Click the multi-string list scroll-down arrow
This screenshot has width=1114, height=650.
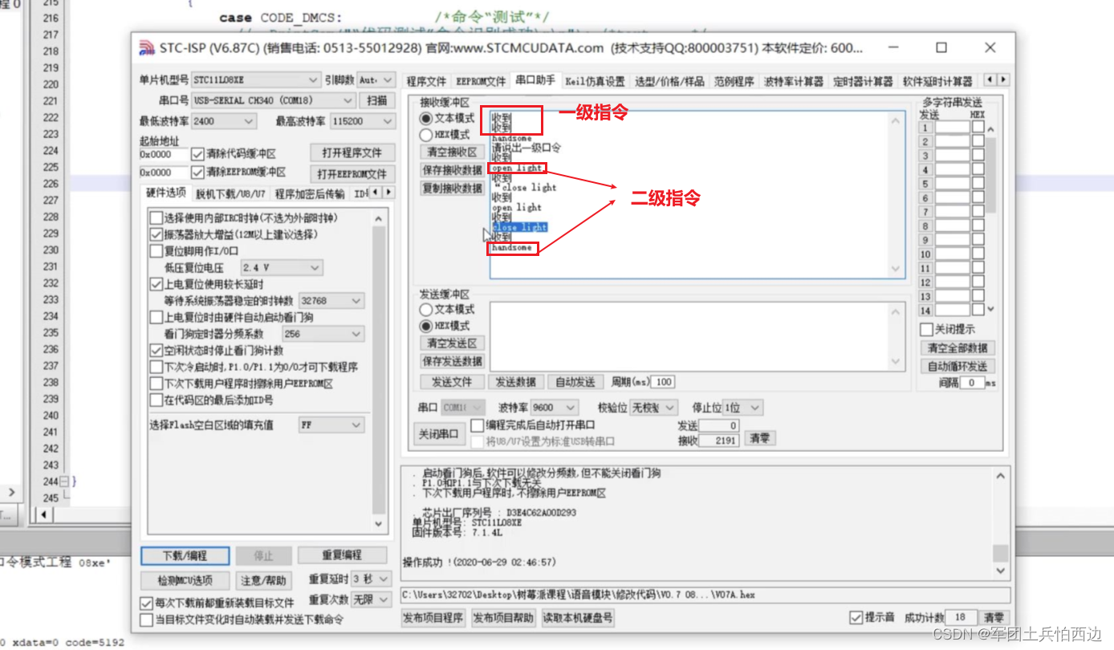(x=990, y=309)
